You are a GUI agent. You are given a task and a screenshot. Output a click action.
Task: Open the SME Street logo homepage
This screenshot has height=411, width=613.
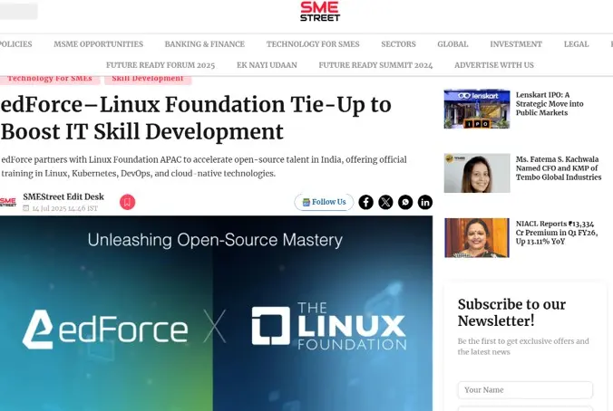(x=320, y=12)
